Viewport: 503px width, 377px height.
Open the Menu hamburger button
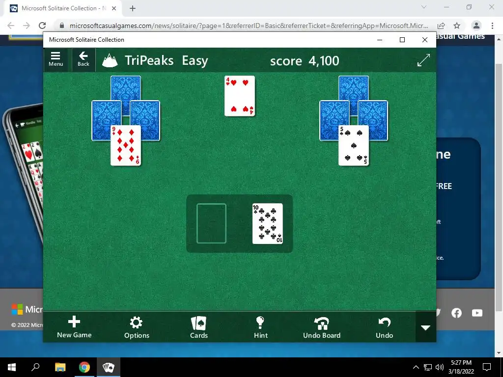click(x=56, y=59)
